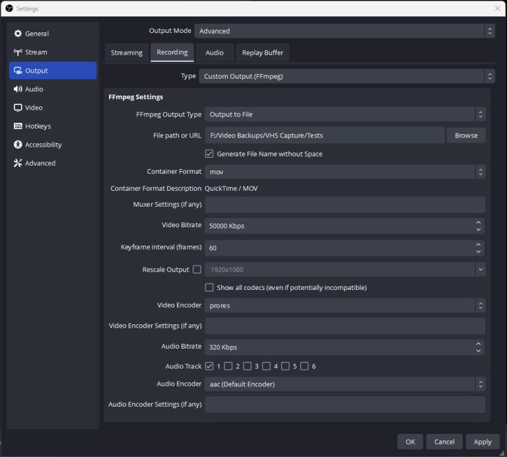This screenshot has height=457, width=507.
Task: Enable the Rescale Output checkbox
Action: 197,269
